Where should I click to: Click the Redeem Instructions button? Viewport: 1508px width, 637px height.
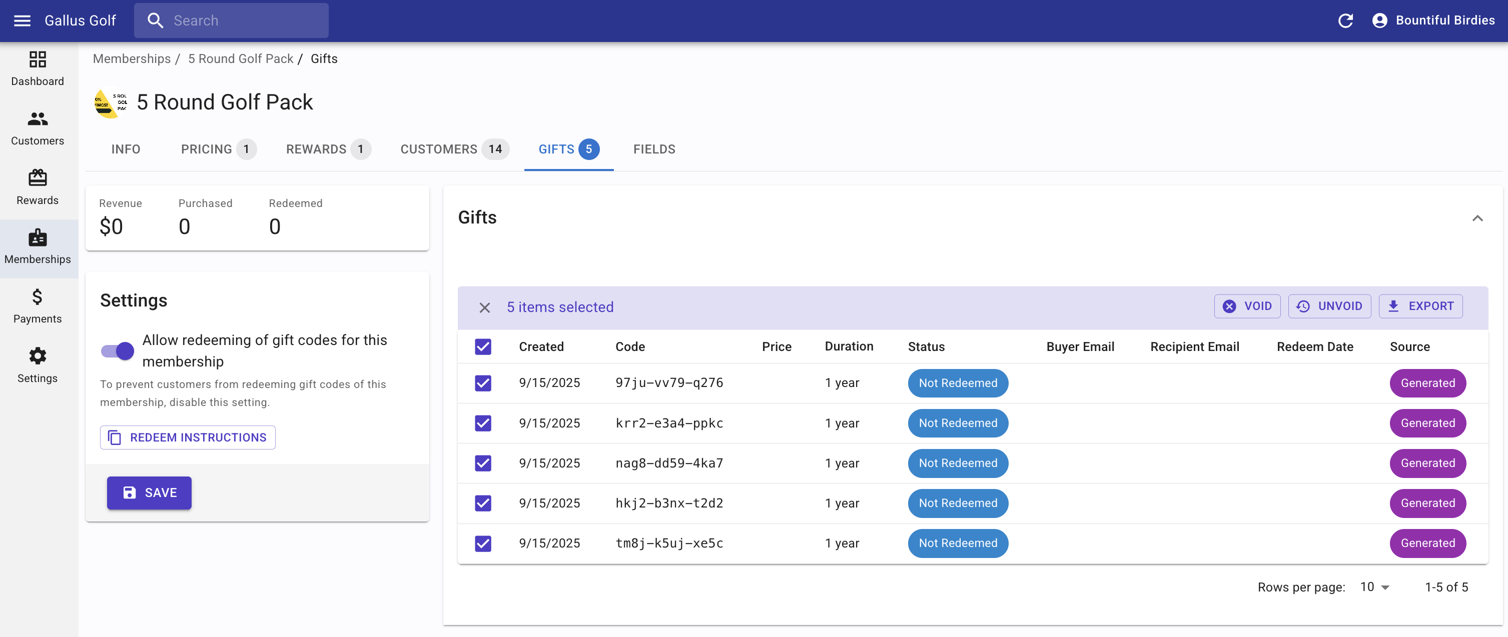(x=187, y=437)
